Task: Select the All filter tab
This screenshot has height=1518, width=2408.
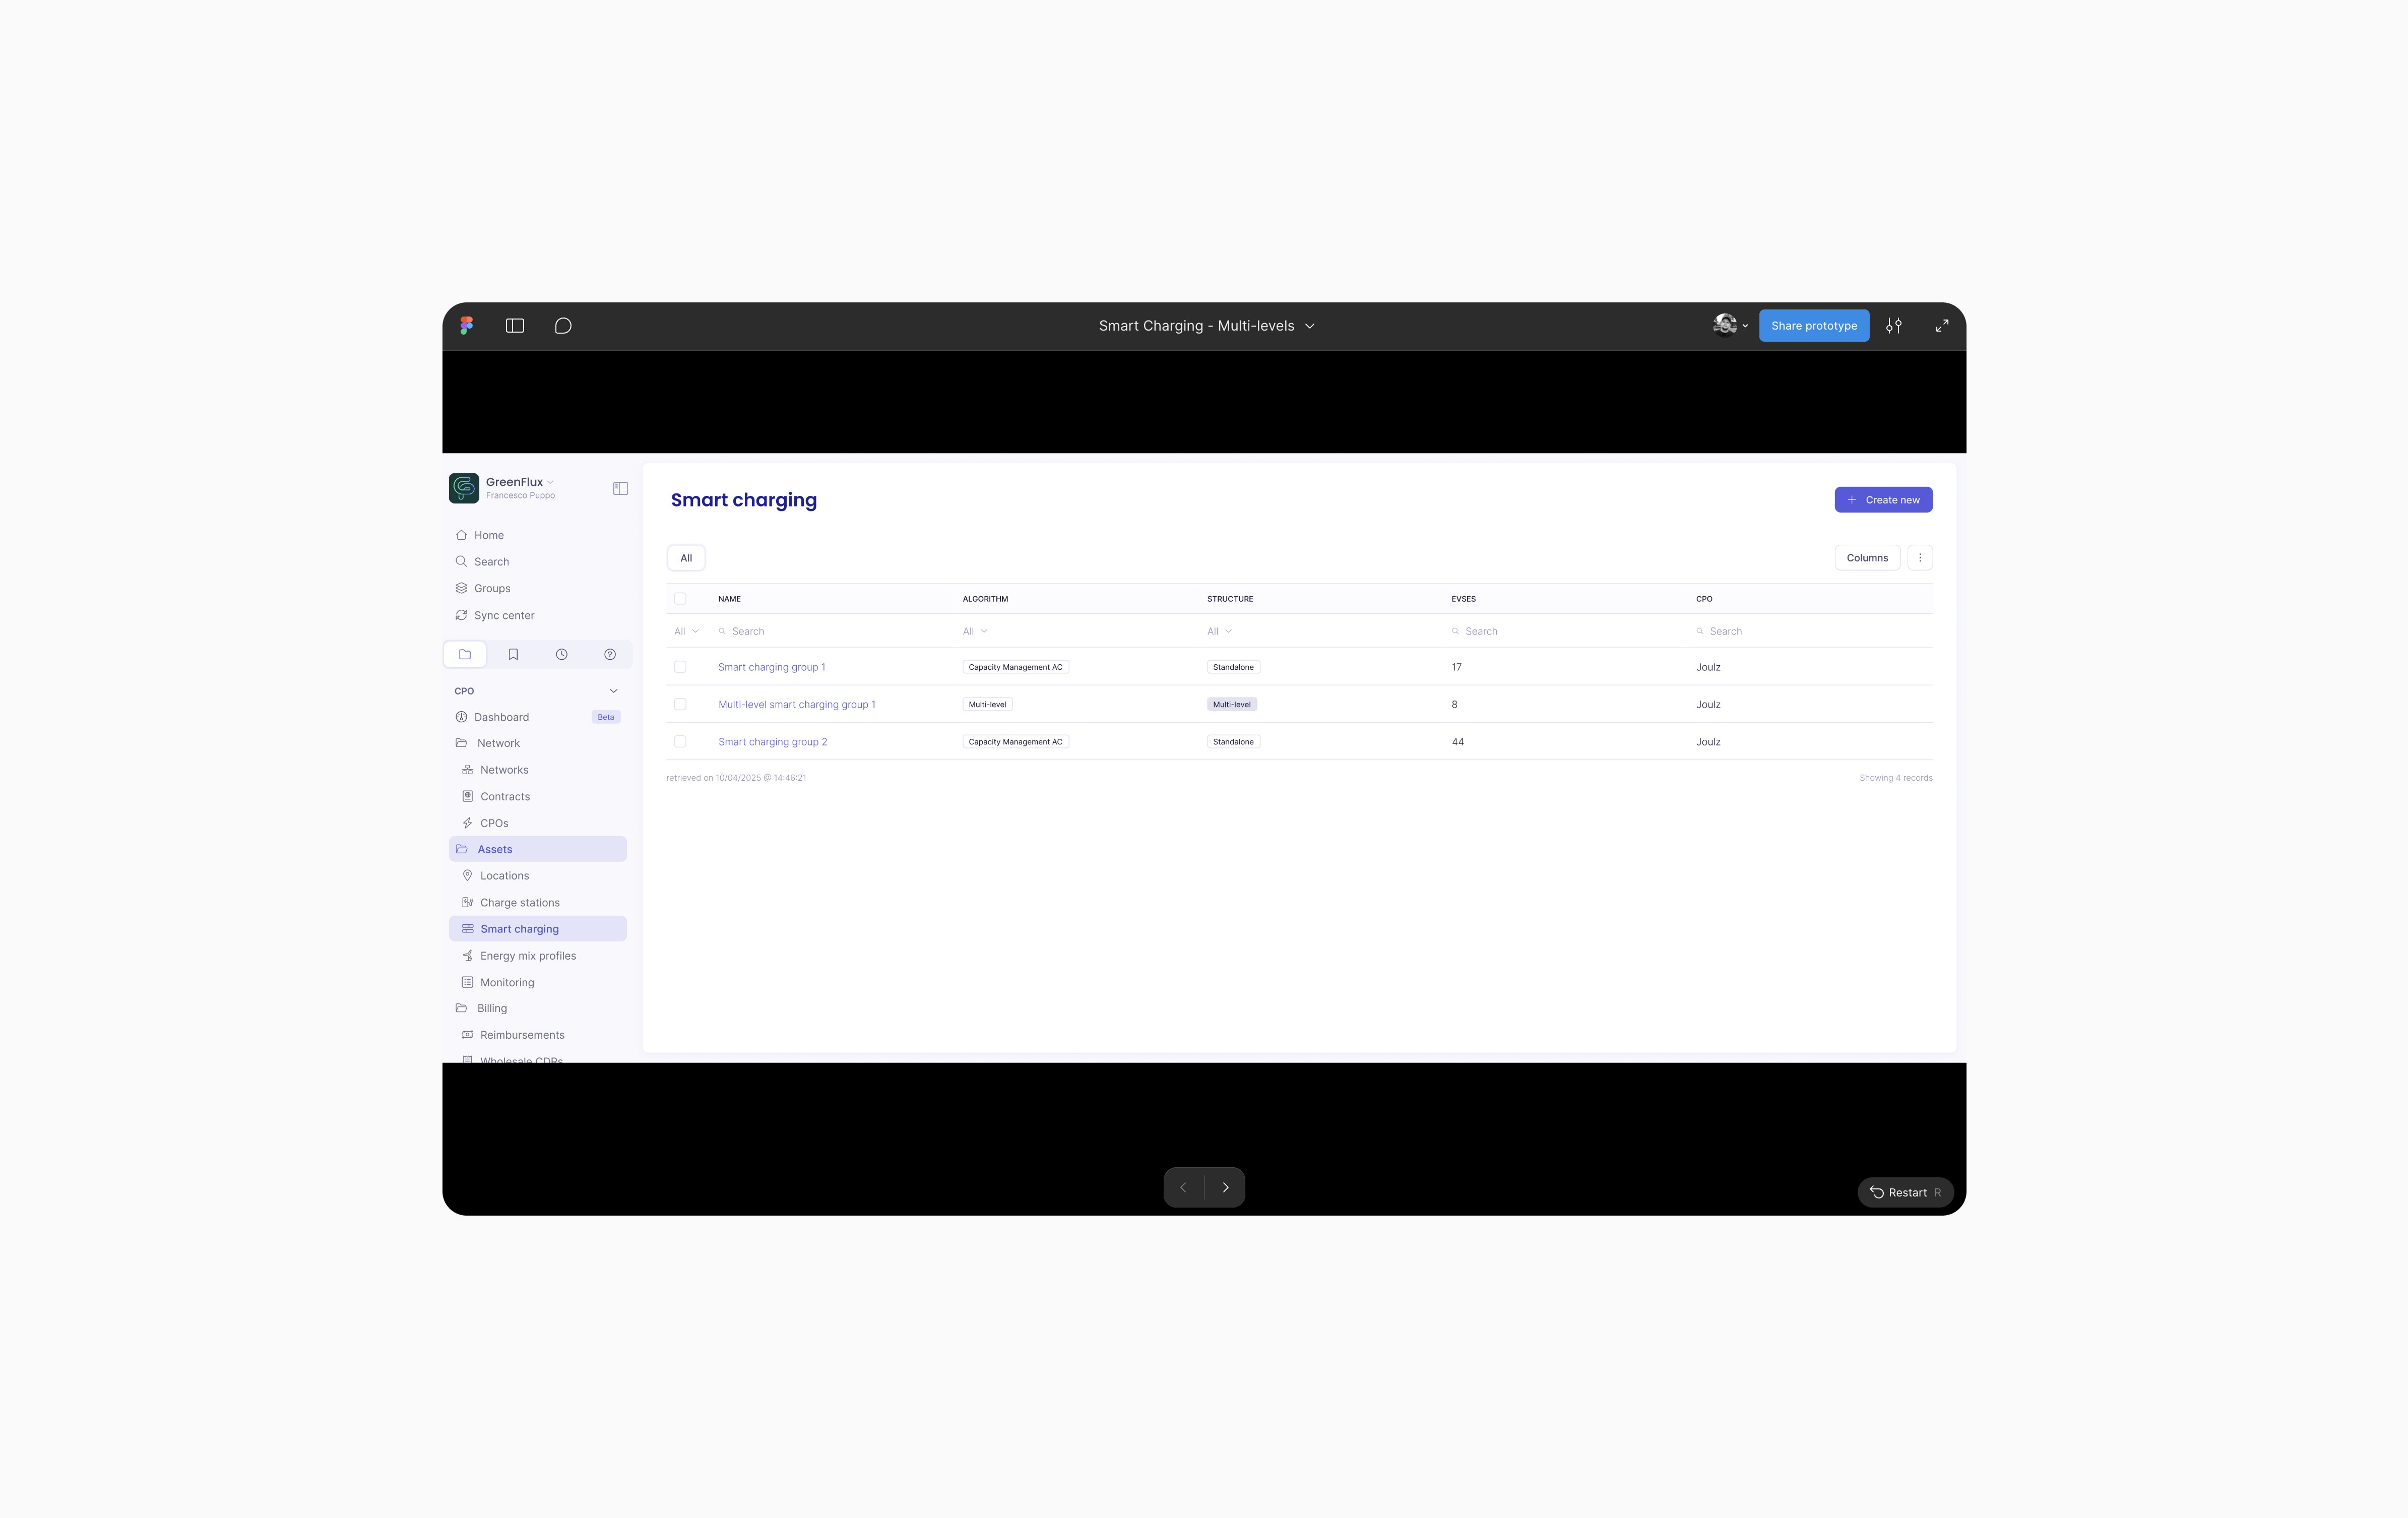Action: (686, 558)
